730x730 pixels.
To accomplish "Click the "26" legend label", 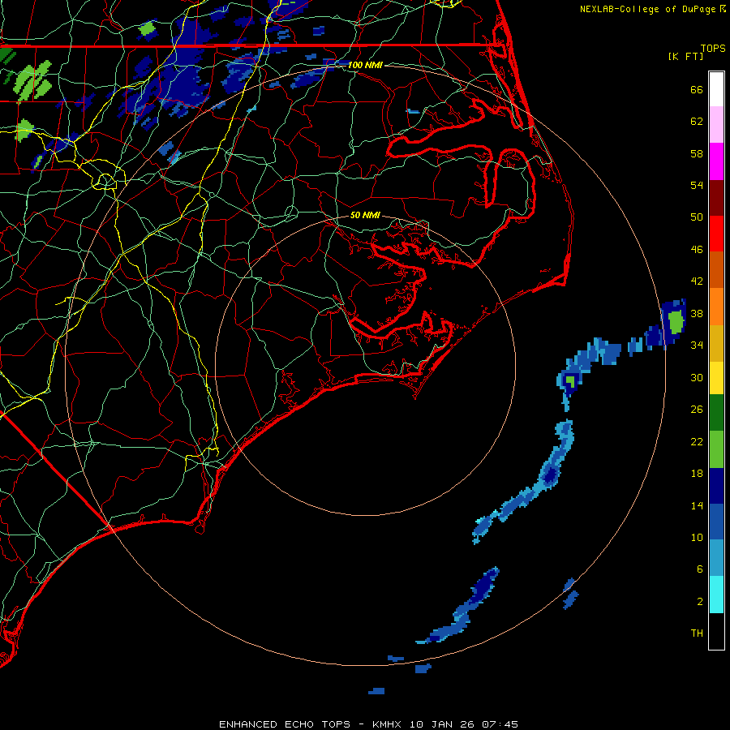I will [x=697, y=410].
